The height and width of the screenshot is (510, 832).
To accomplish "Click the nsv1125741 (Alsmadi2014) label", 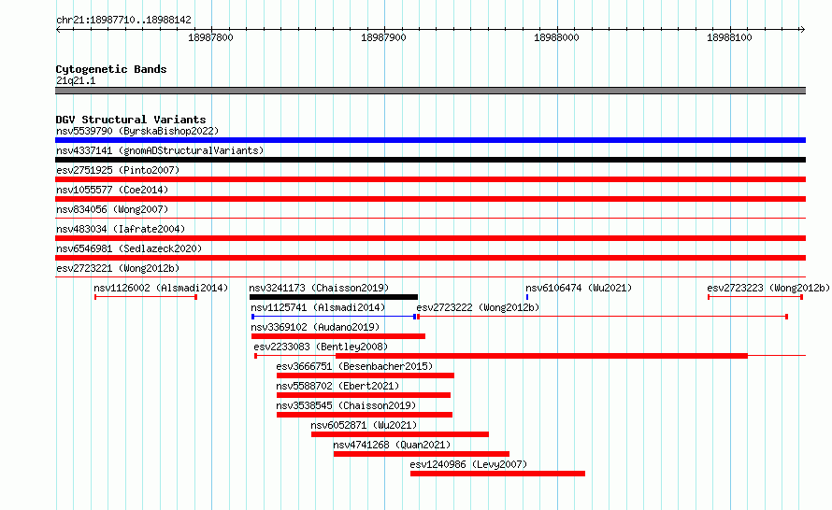I will (x=318, y=307).
